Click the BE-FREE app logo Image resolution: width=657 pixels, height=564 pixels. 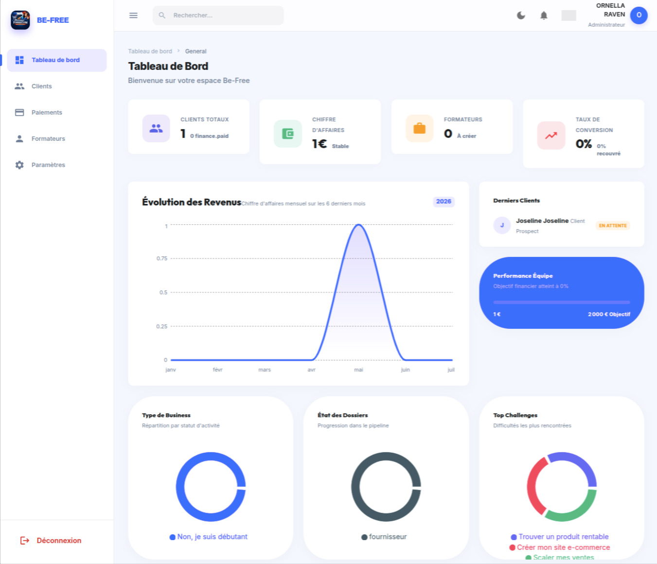pos(20,20)
